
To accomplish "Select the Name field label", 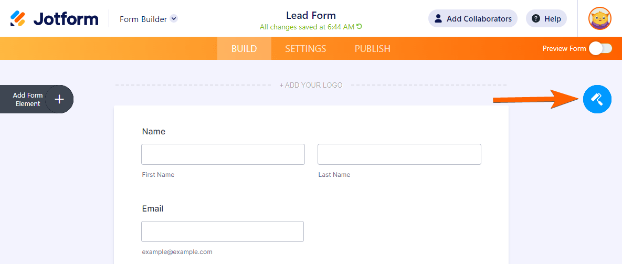I will point(154,132).
